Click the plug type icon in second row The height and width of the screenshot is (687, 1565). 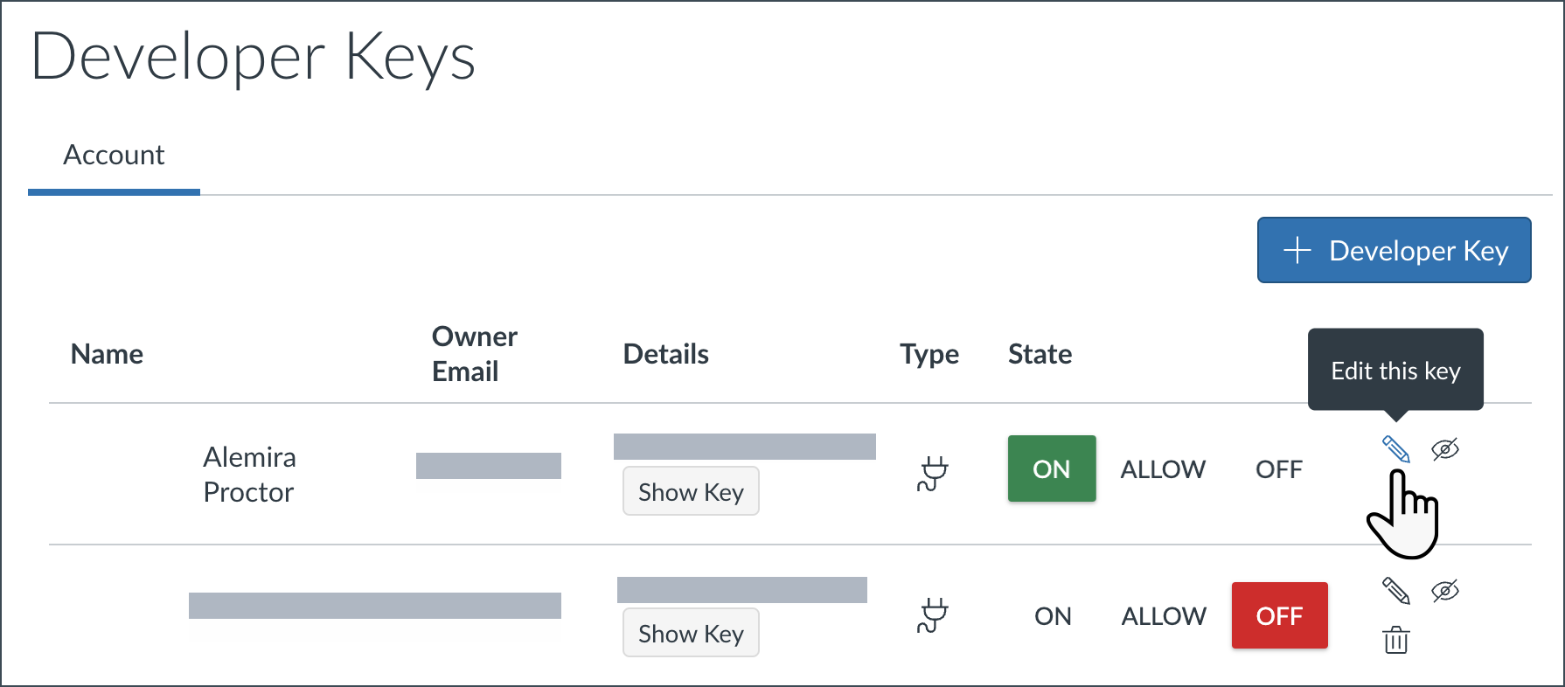(x=933, y=614)
